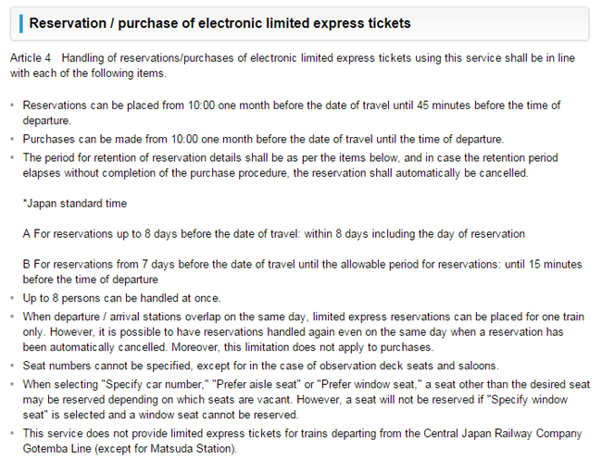Click the 'Seat numbers cannot be specified' line
The image size is (602, 460).
(x=260, y=366)
